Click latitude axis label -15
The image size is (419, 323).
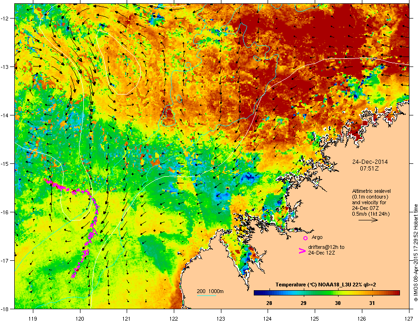(5, 163)
